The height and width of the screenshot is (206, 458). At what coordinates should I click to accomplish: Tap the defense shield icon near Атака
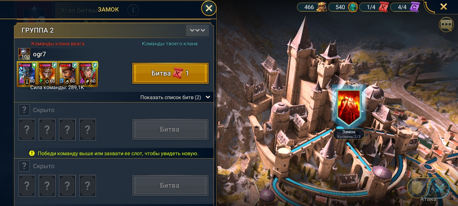click(417, 188)
